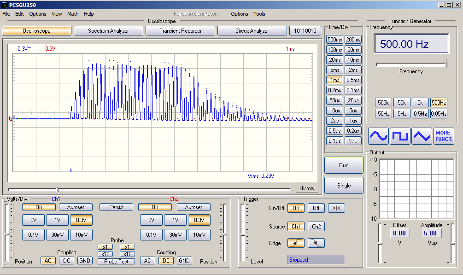The width and height of the screenshot is (463, 275).
Task: Open the History button
Action: point(307,188)
